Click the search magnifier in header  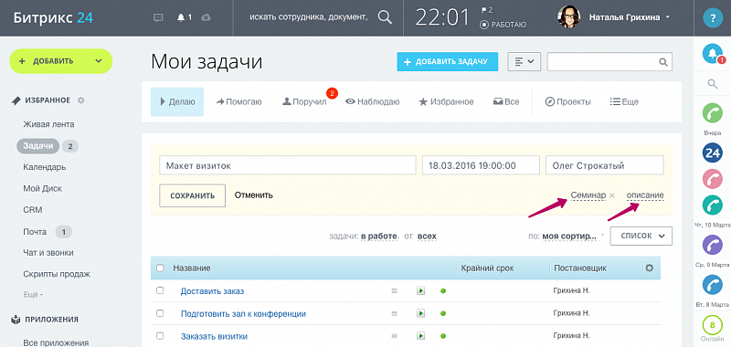pos(385,17)
